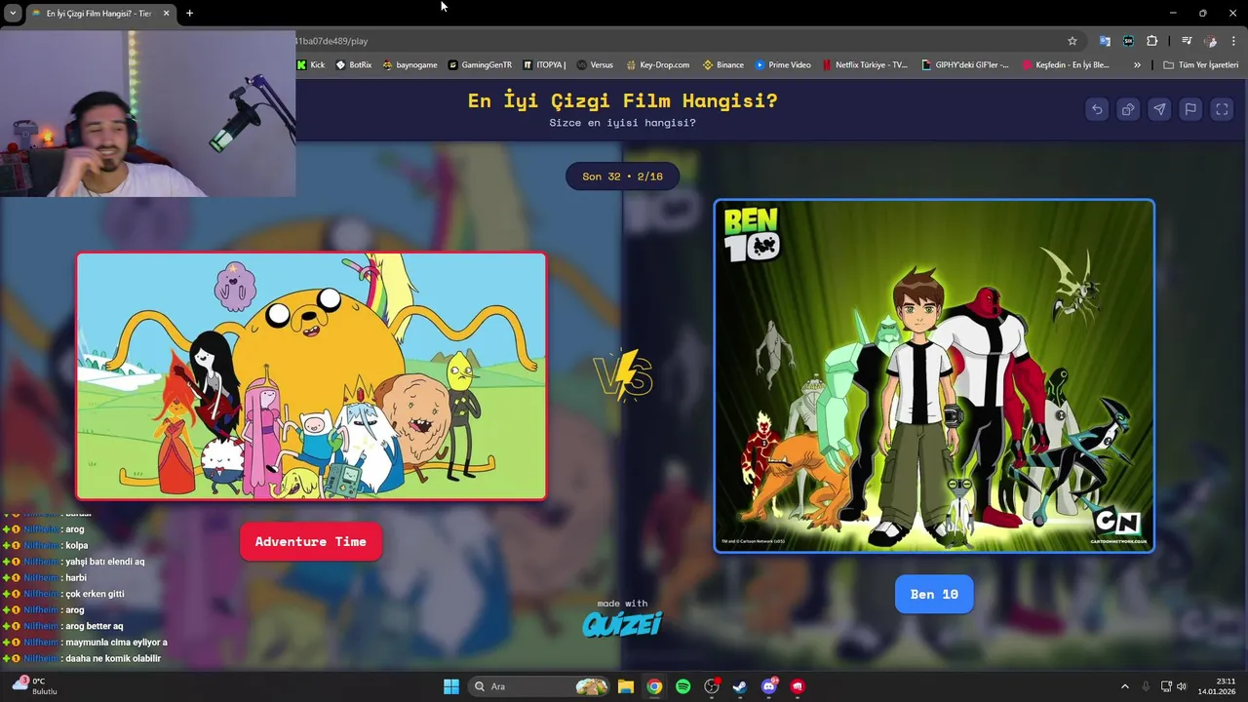This screenshot has height=702, width=1248.
Task: Open File Explorer from the taskbar
Action: point(626,686)
